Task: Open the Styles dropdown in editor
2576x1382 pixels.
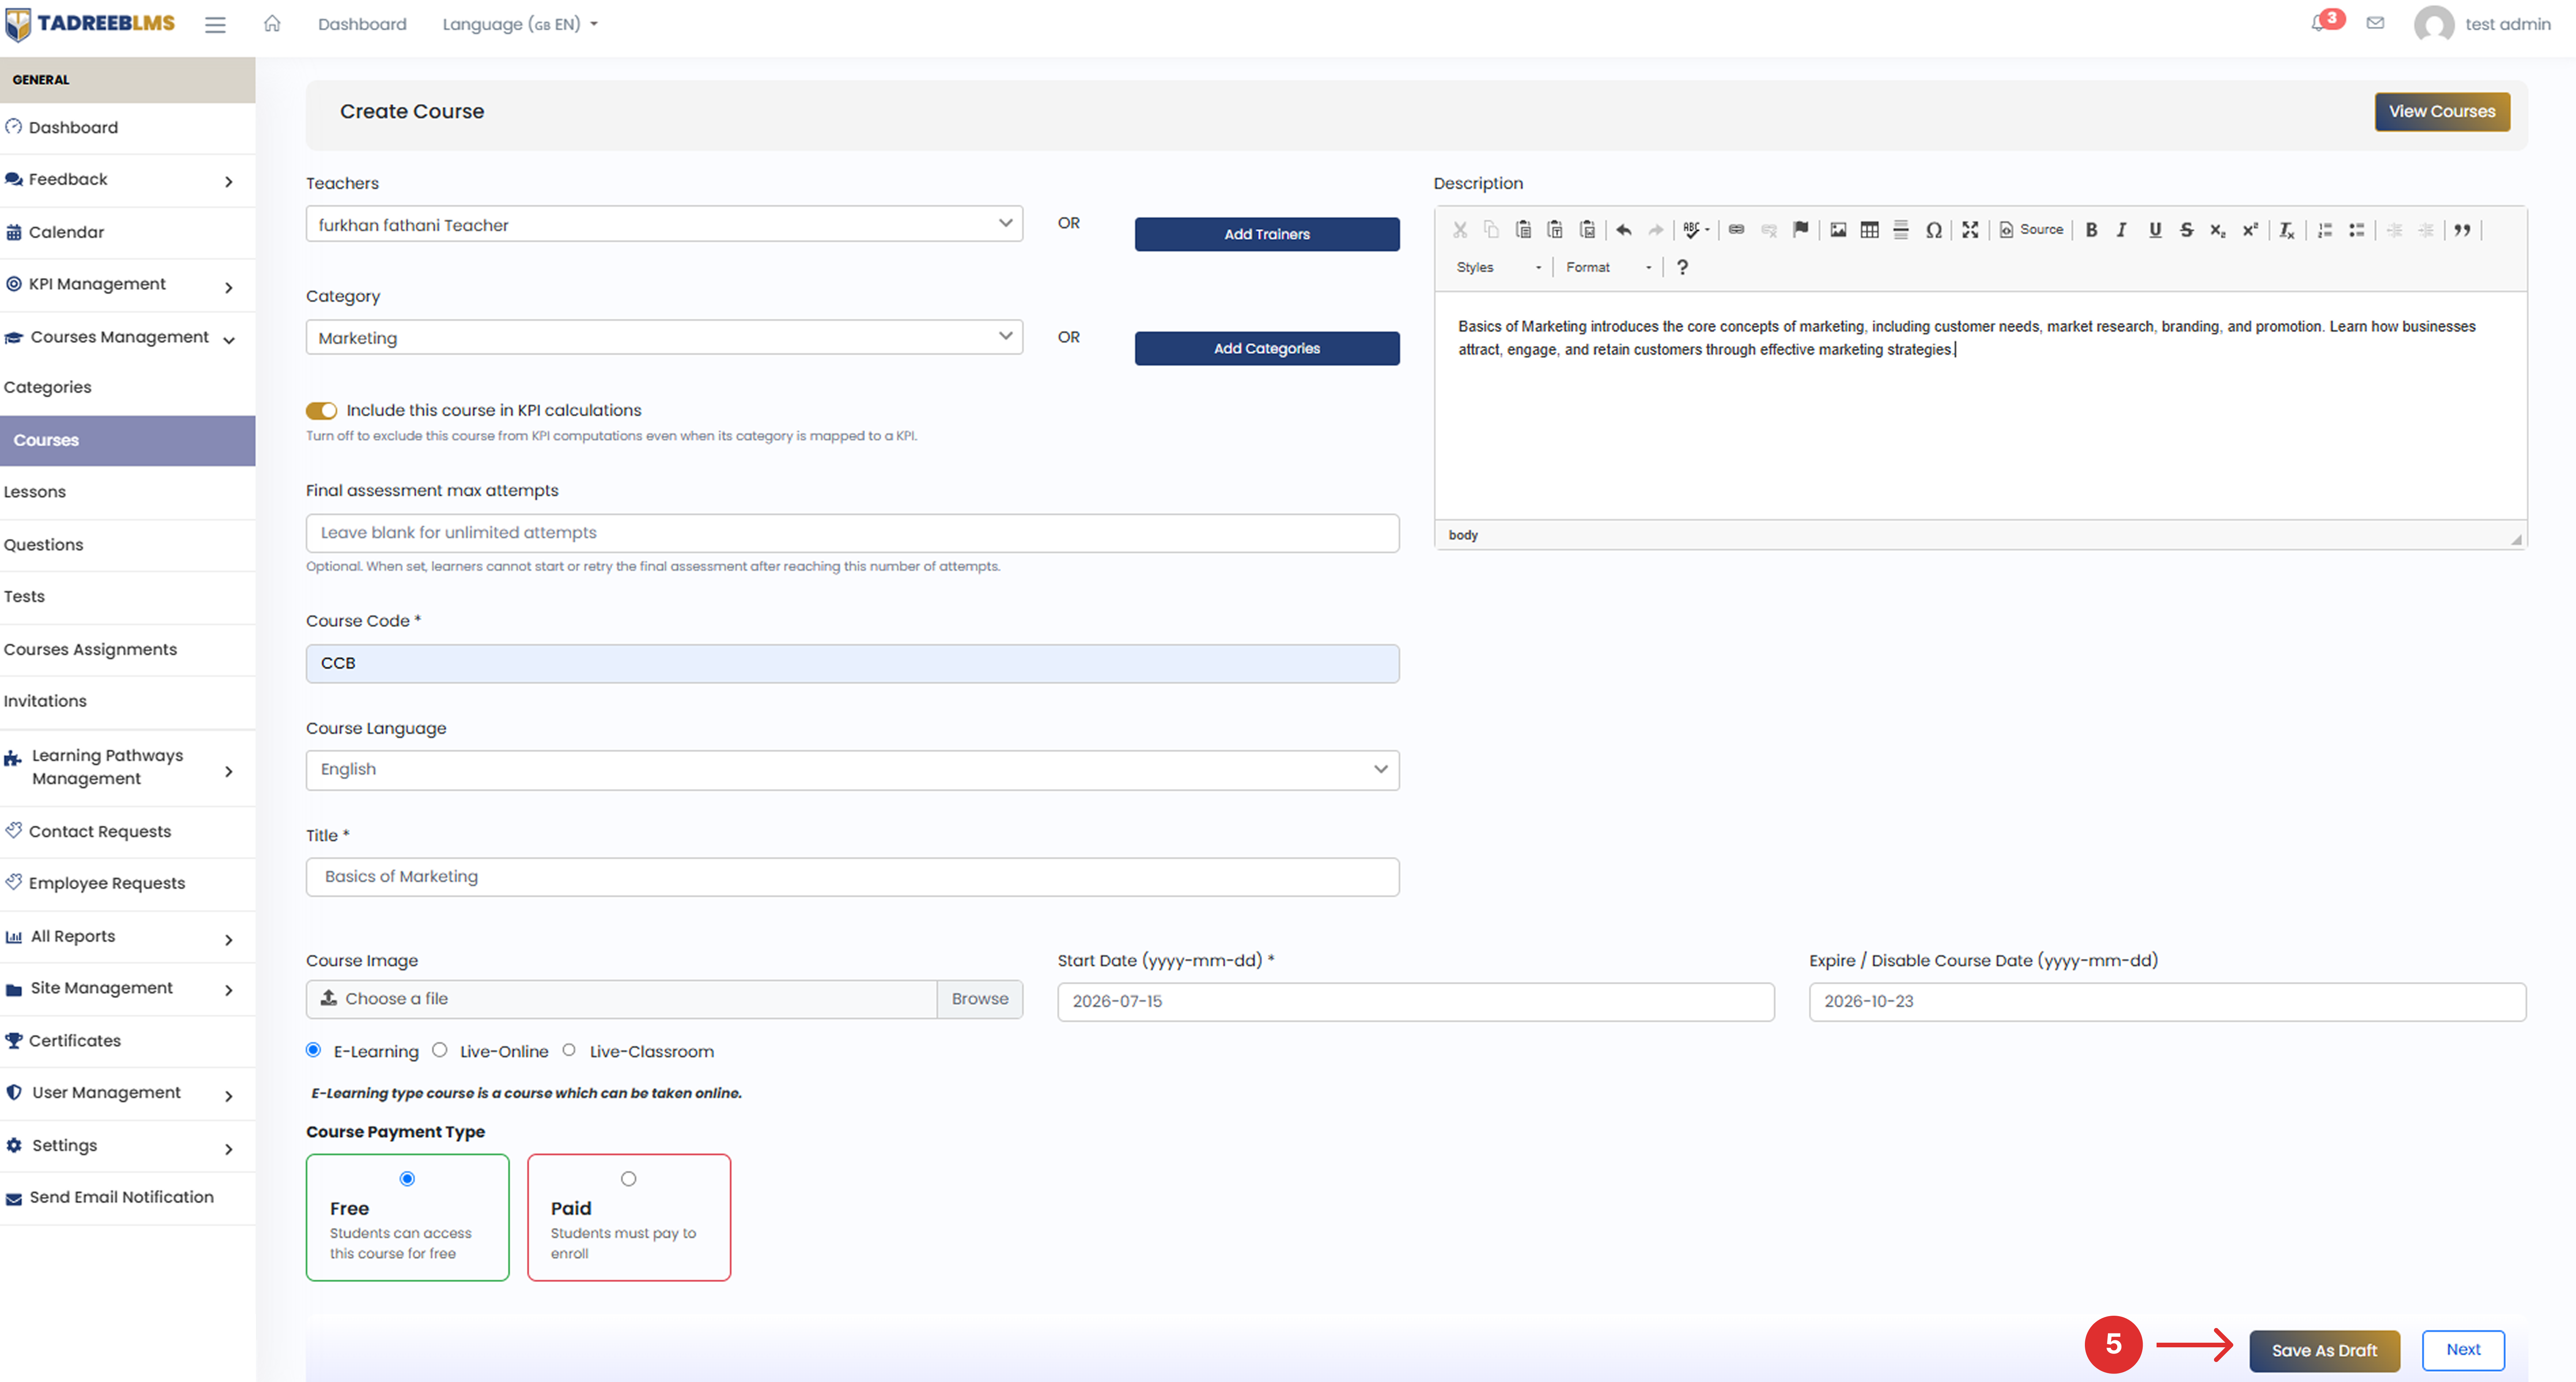Action: (x=1498, y=267)
